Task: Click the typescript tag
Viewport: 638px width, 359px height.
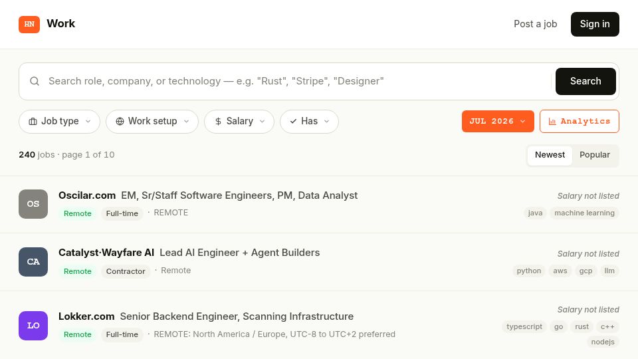Action: click(524, 326)
